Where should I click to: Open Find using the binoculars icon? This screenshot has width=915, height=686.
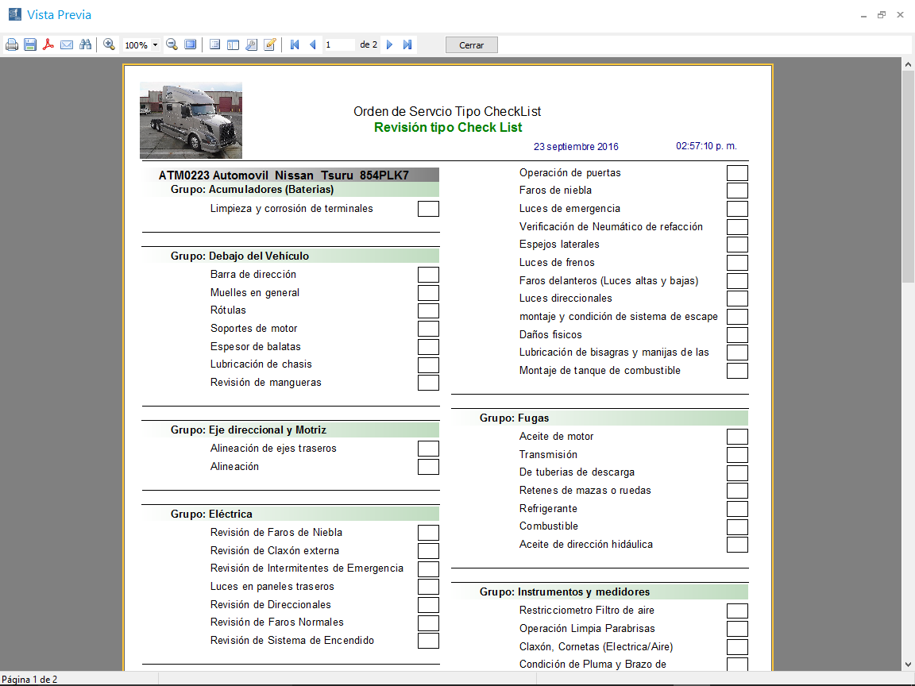(85, 44)
